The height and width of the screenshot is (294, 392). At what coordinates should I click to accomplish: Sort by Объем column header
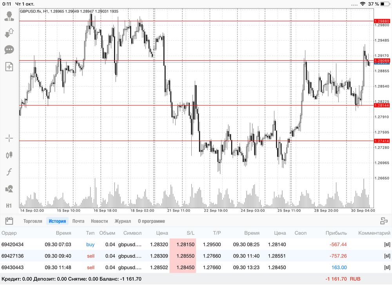coord(107,233)
